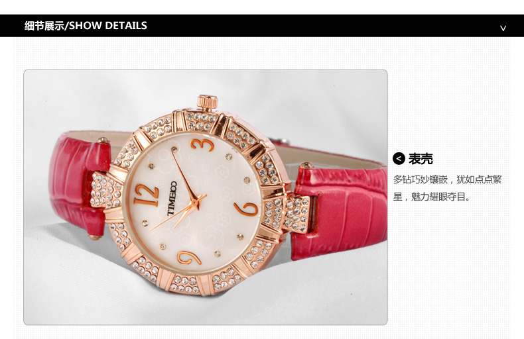The height and width of the screenshot is (339, 524).
Task: Click the 表壳 heading text
Action: (x=421, y=159)
